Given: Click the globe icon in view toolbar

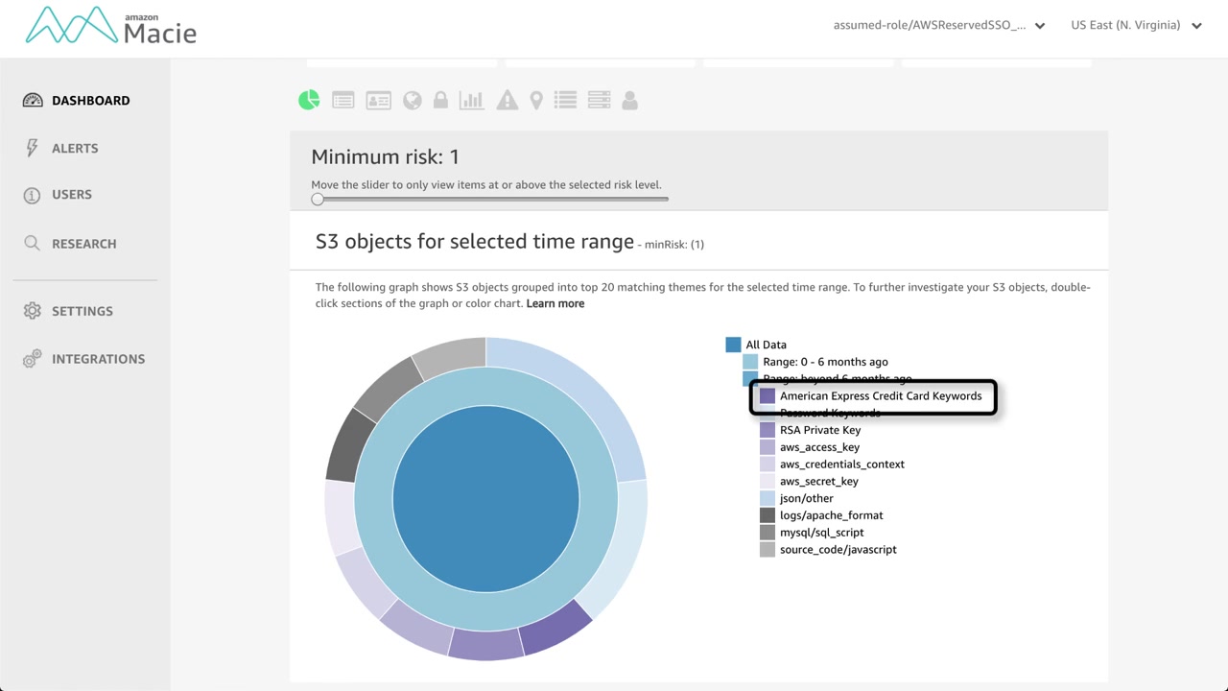Looking at the screenshot, I should click(x=413, y=100).
